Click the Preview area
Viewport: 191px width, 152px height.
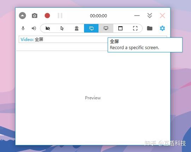(93, 98)
